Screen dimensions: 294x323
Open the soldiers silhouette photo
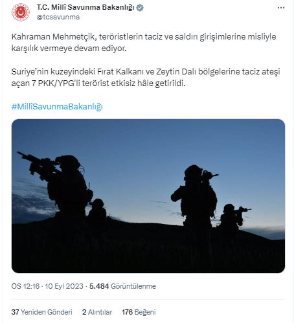148,196
